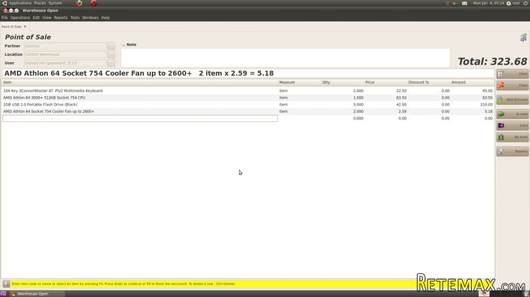Screen dimensions: 530x297
Task: Sort by the Amount column header
Action: 472,82
